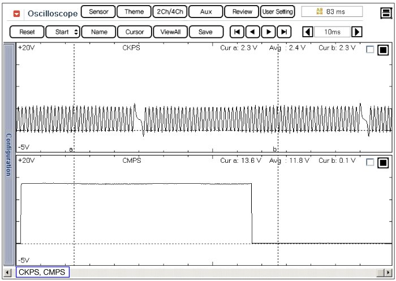Image resolution: width=396 pixels, height=281 pixels.
Task: Decrease the 10ms time base
Action: pos(307,32)
